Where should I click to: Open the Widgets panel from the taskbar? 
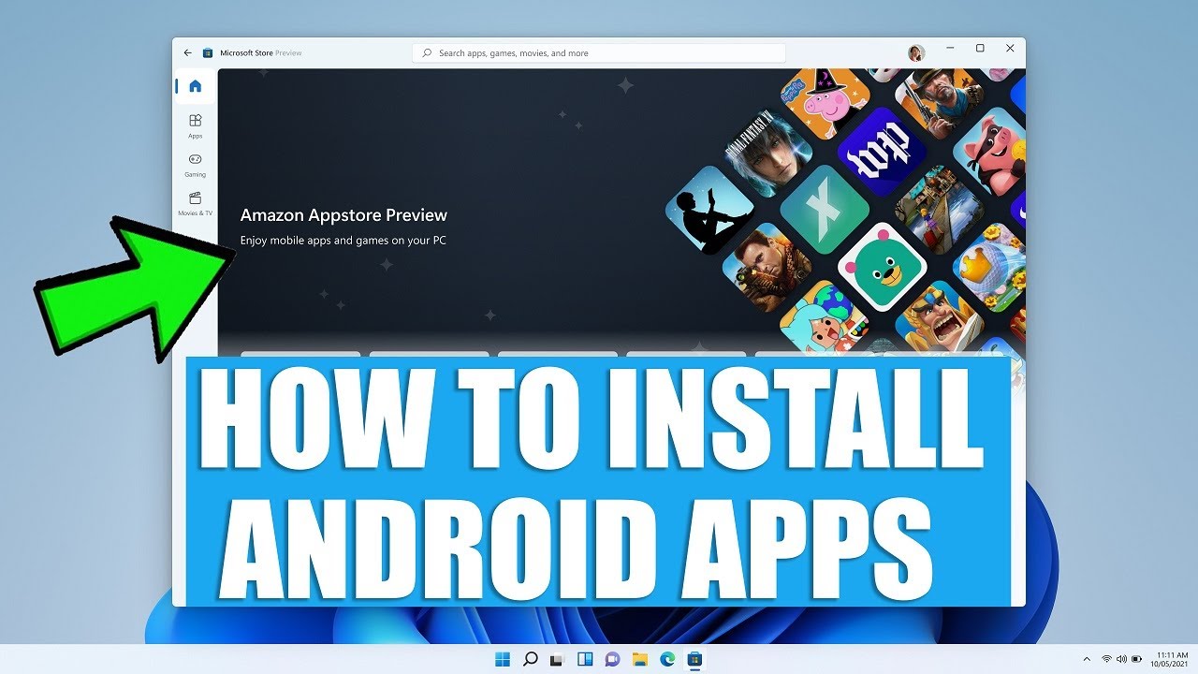click(585, 659)
